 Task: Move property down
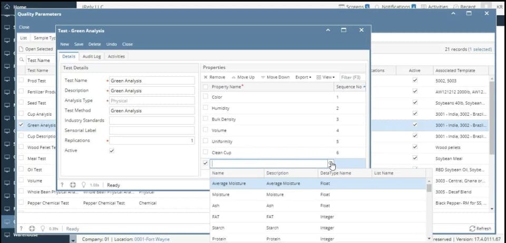[275, 77]
